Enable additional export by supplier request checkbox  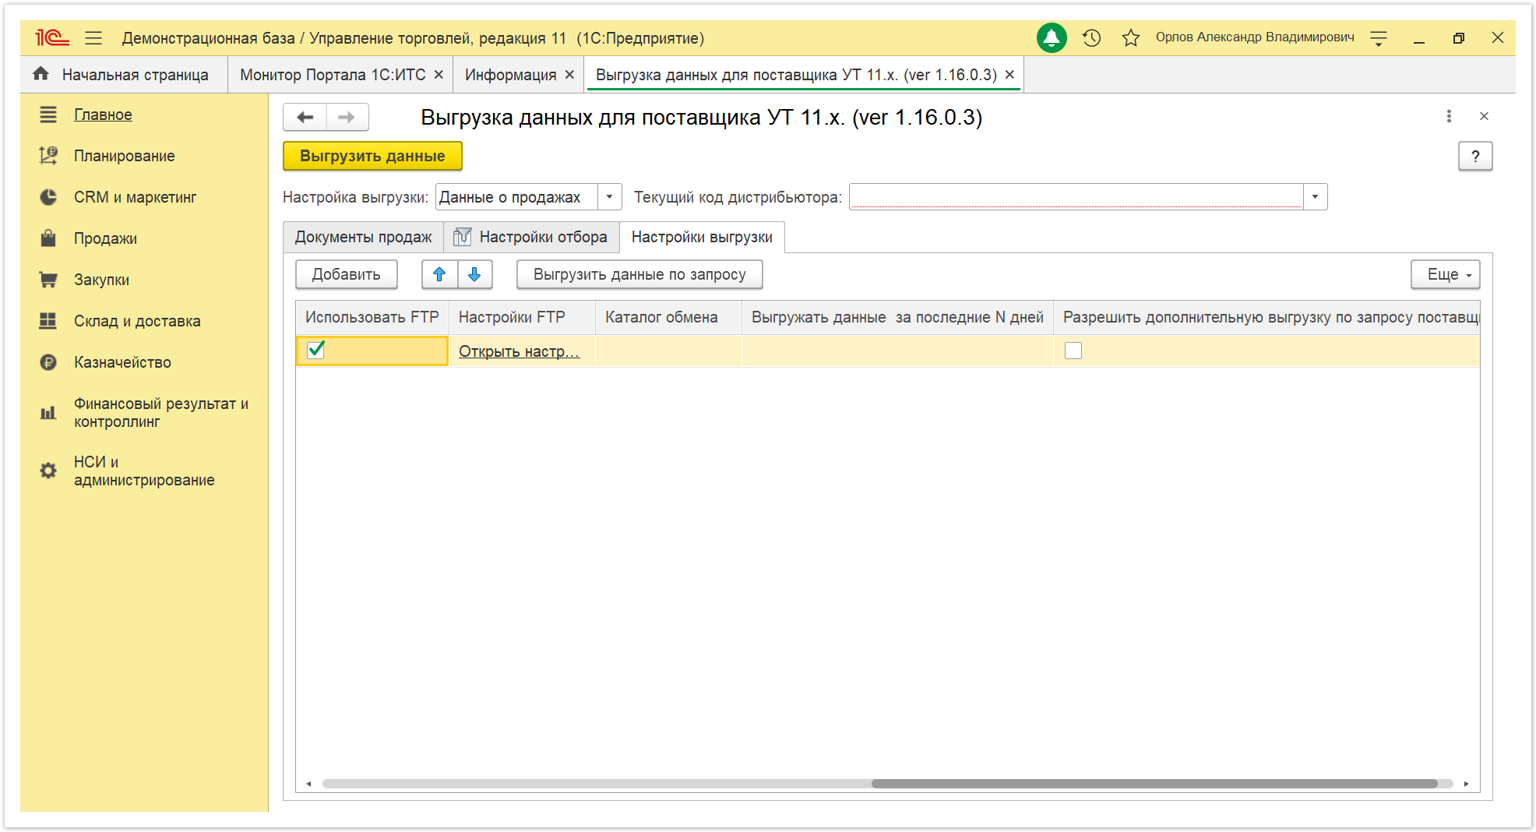(1073, 351)
